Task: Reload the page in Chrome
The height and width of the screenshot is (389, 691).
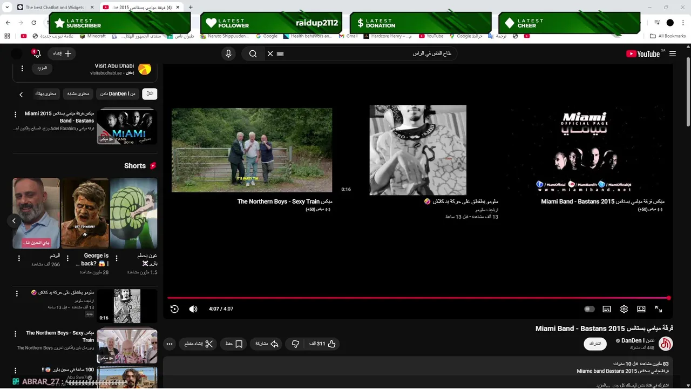Action: 34,23
